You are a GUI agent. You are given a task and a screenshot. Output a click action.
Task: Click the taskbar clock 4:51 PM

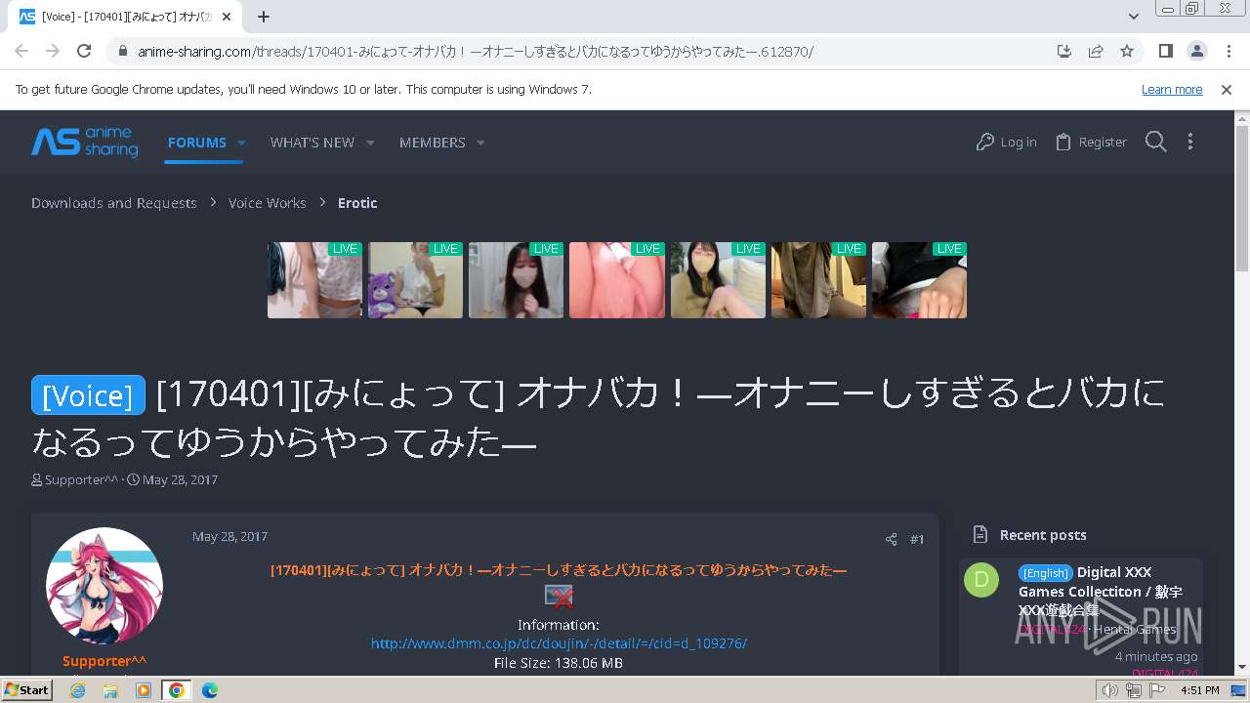[x=1199, y=690]
